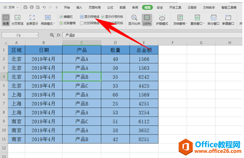Click the 2019年4月 cell in row 11
The image size is (244, 158).
tap(44, 139)
